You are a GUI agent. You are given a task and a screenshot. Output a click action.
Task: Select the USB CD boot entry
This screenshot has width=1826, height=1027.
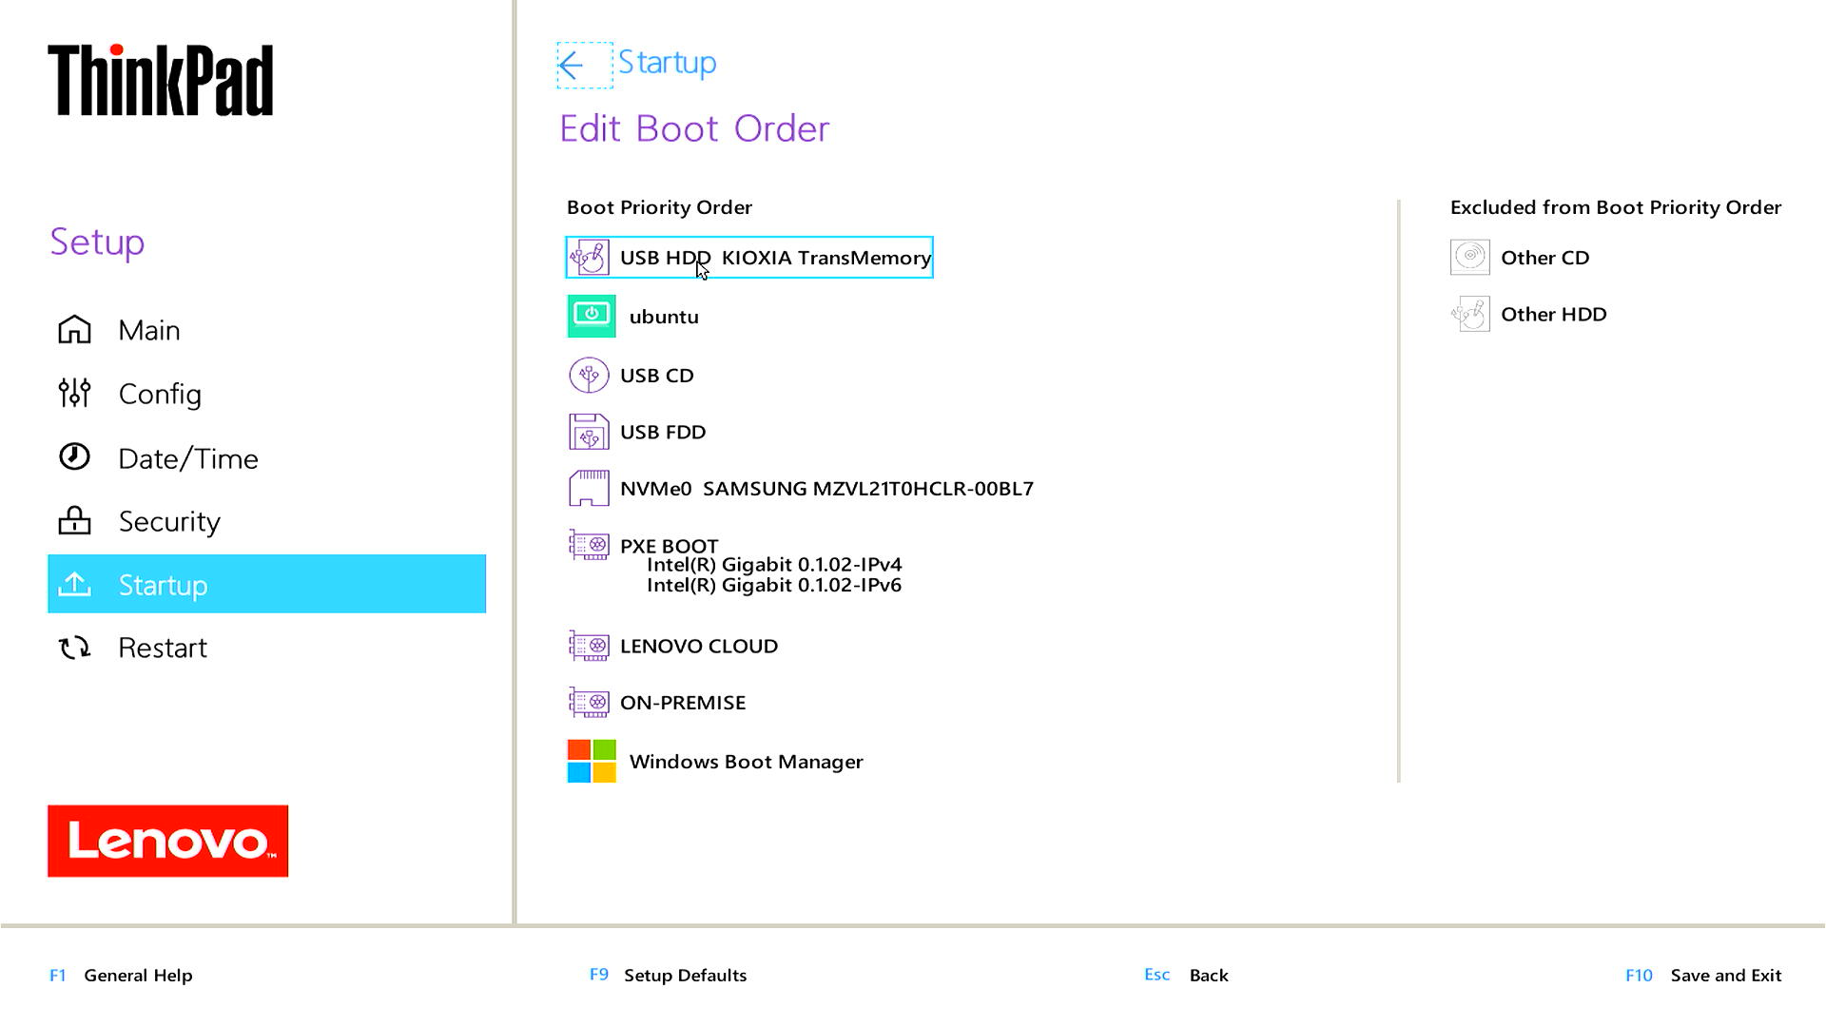point(656,376)
